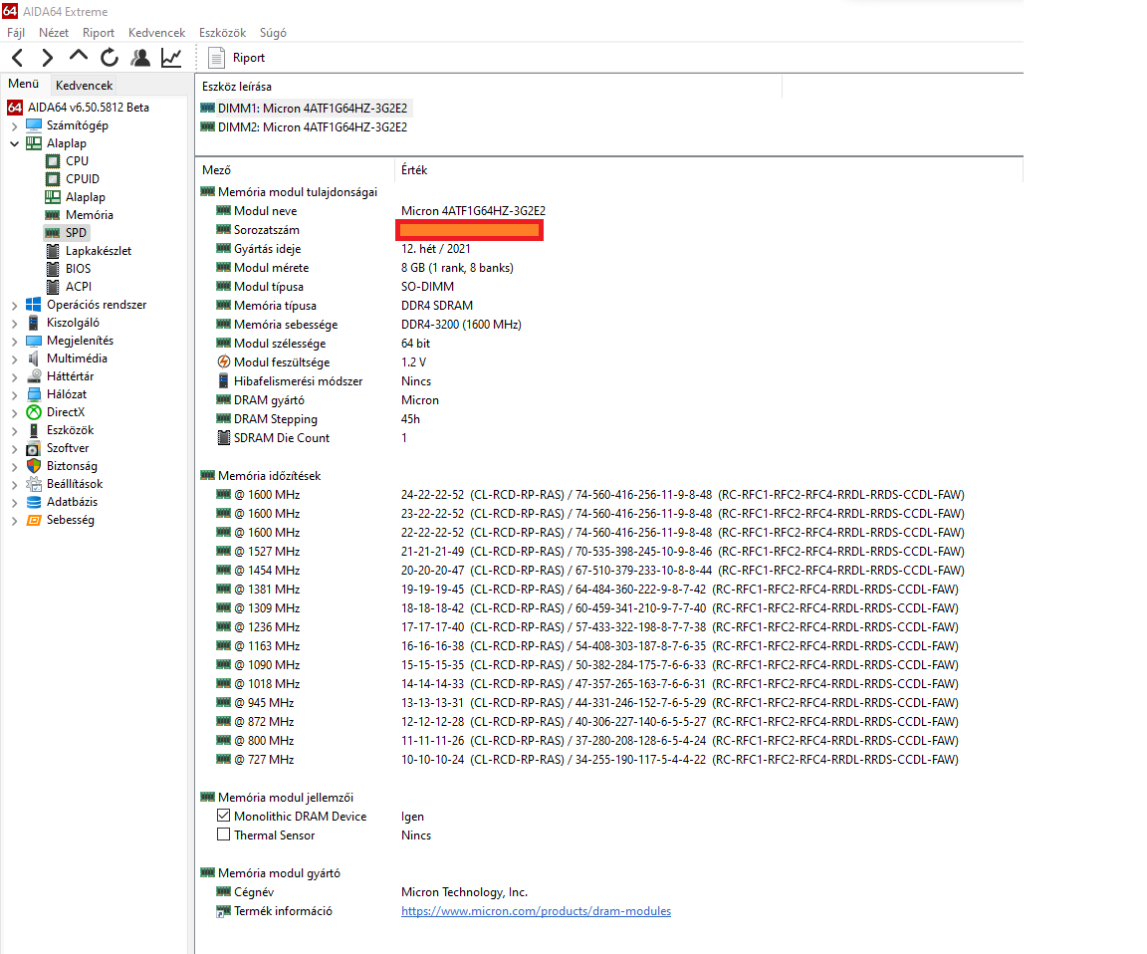This screenshot has width=1147, height=954.
Task: Open the graph chart toolbar icon
Action: (x=171, y=57)
